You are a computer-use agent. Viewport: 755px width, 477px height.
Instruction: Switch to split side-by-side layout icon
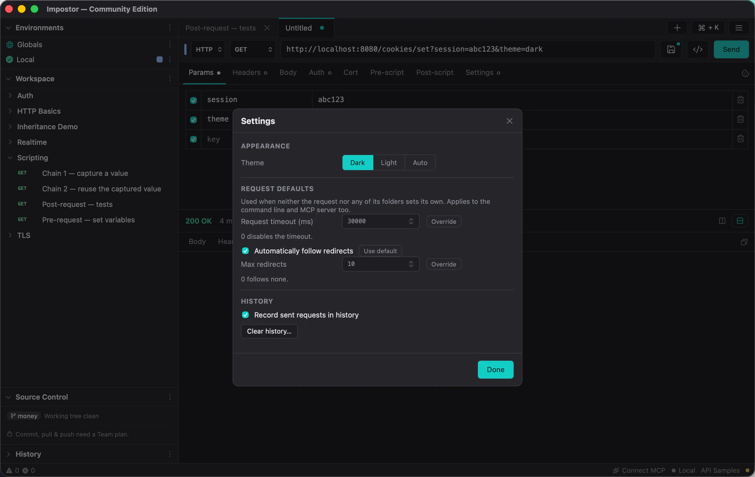pyautogui.click(x=722, y=221)
